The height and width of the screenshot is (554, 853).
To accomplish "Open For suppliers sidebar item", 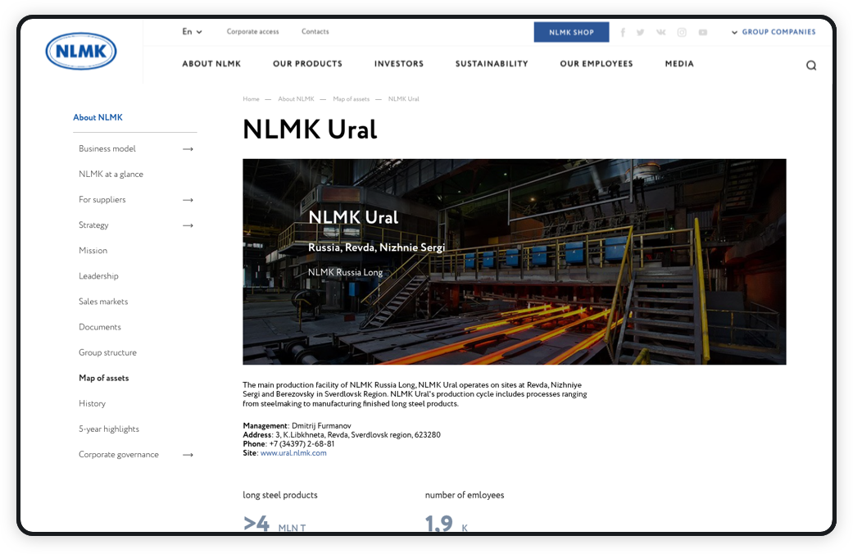I will point(102,200).
